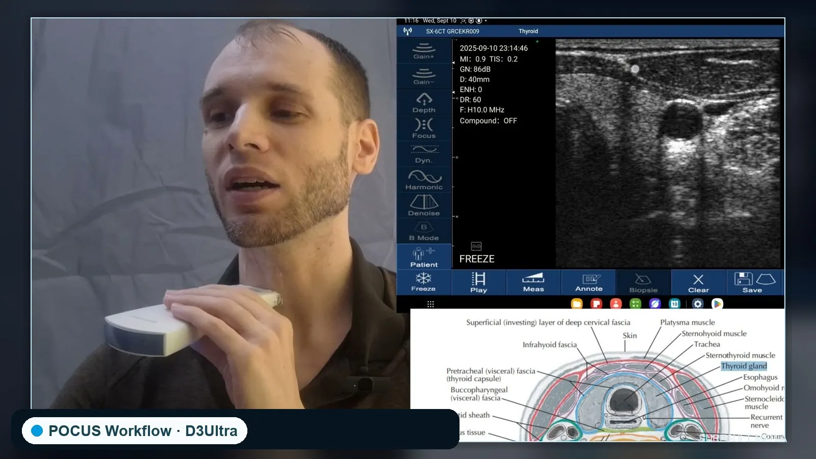Image resolution: width=816 pixels, height=459 pixels.
Task: Click the D: 40mm depth readout
Action: click(474, 80)
